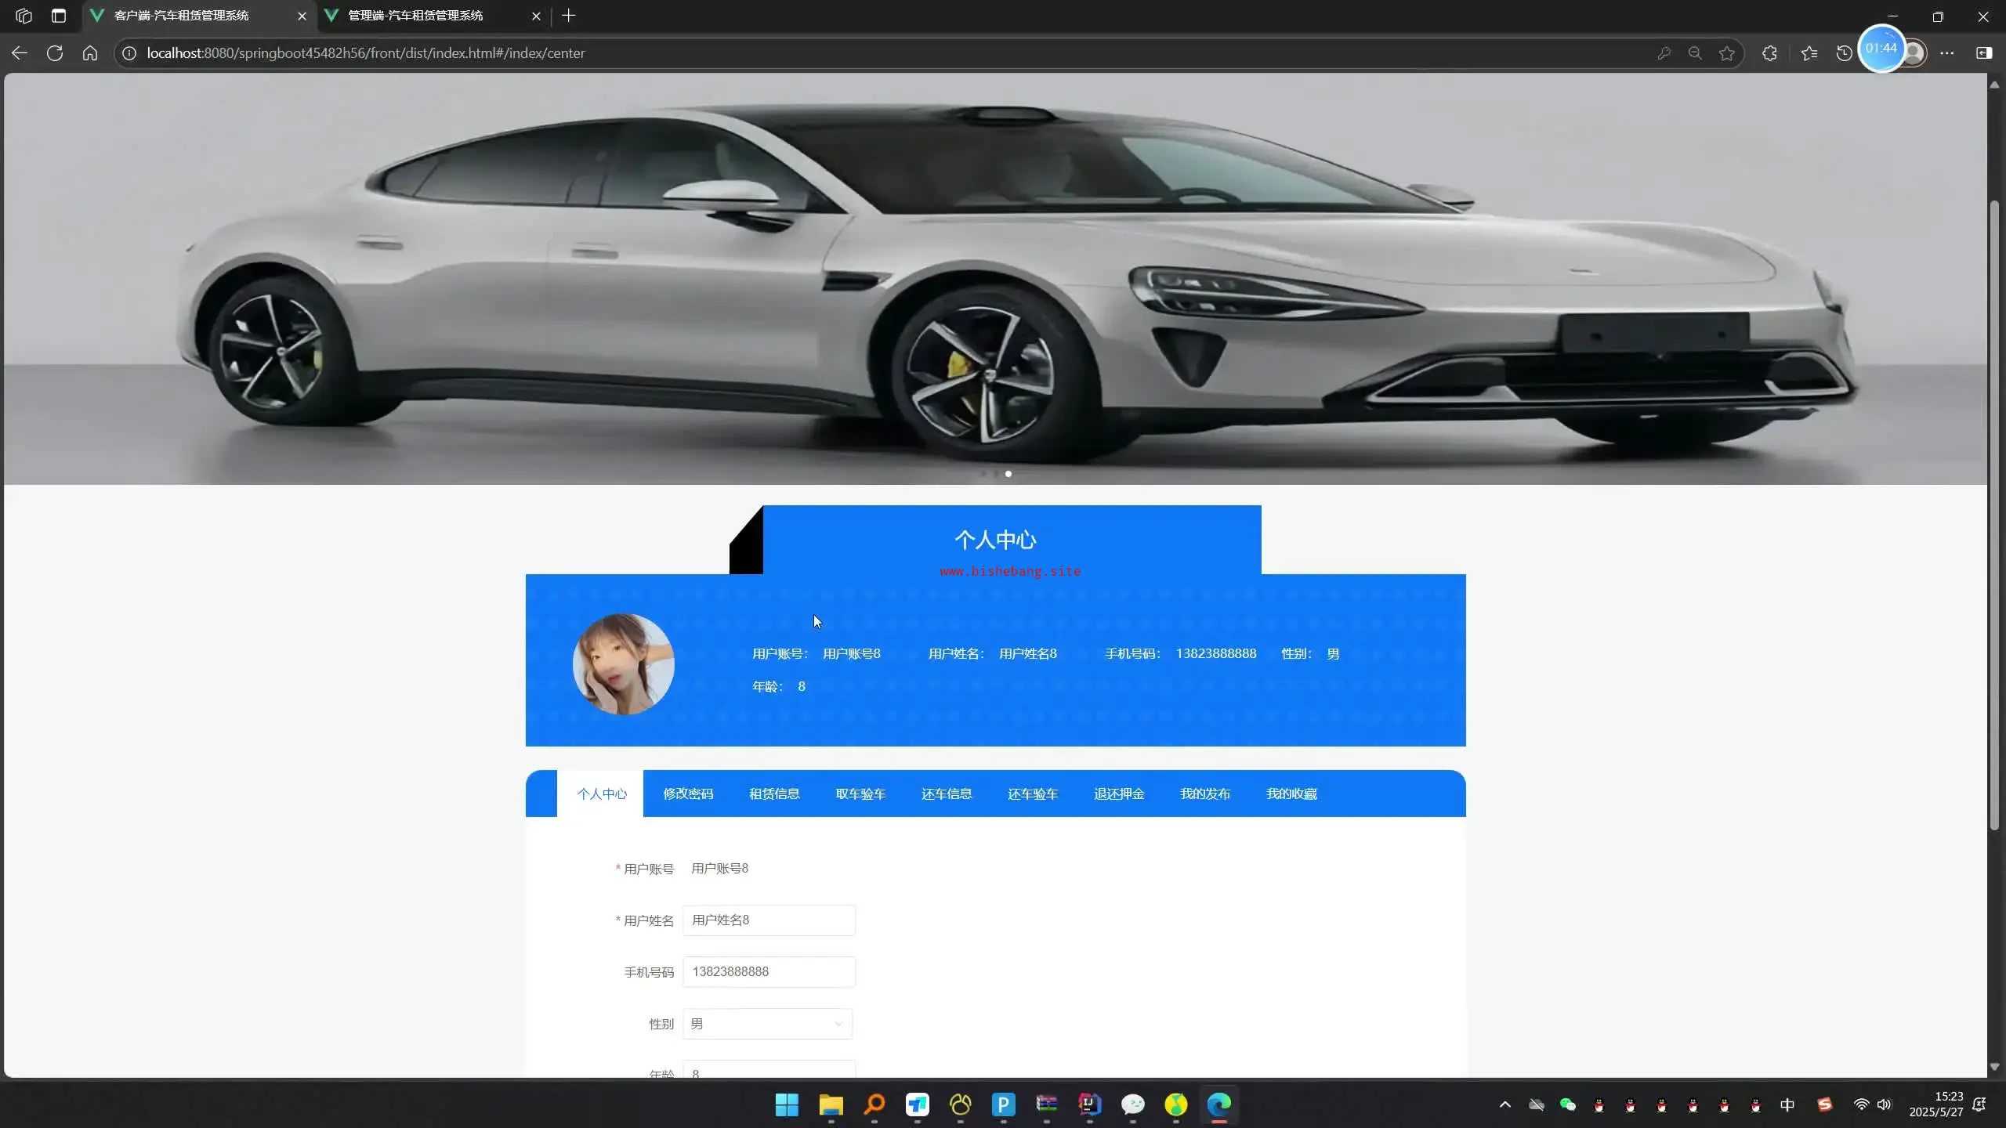Image resolution: width=2006 pixels, height=1128 pixels.
Task: Select the third carousel indicator dot
Action: [x=1008, y=474]
